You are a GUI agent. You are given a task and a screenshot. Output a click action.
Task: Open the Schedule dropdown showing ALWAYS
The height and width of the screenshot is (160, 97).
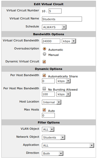click(x=54, y=27)
